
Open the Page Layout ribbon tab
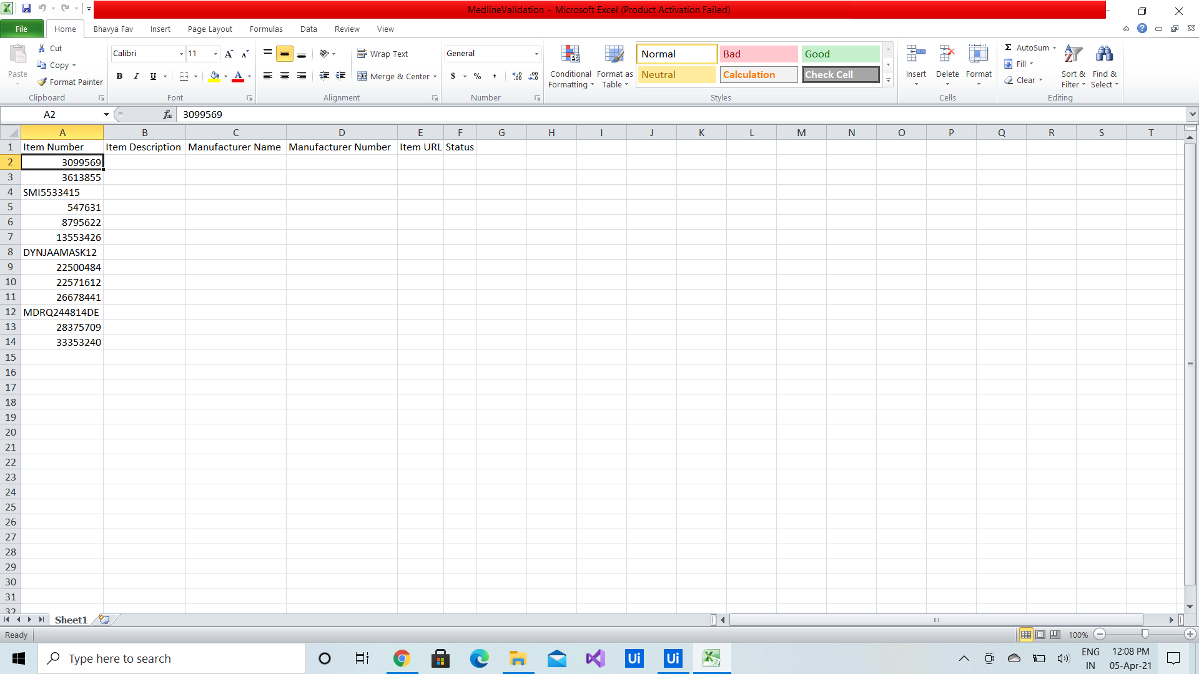(x=210, y=29)
